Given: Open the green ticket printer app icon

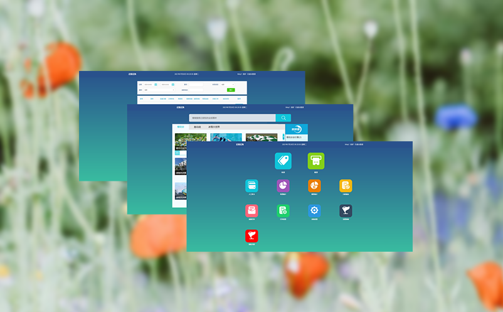Looking at the screenshot, I should 316,161.
